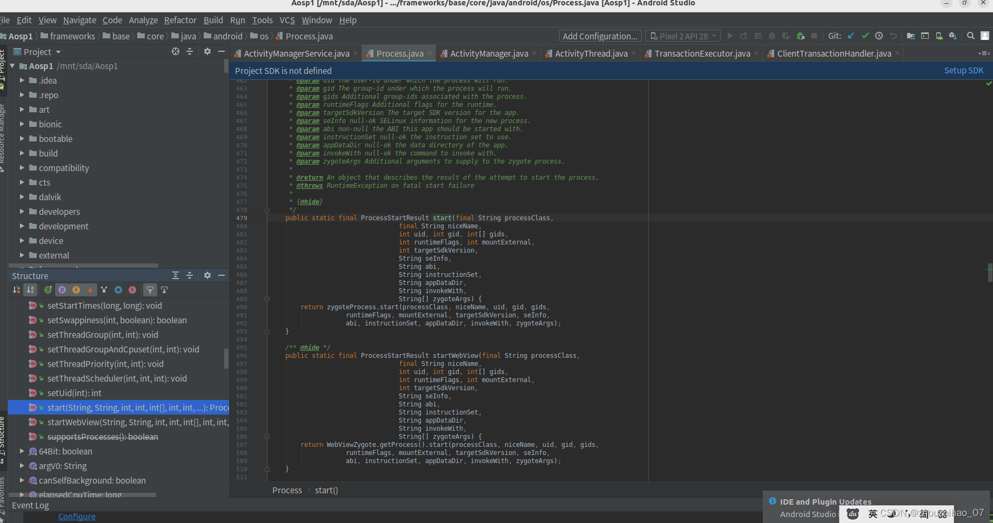Image resolution: width=993 pixels, height=523 pixels.
Task: Open the Analyze menu
Action: [x=143, y=20]
